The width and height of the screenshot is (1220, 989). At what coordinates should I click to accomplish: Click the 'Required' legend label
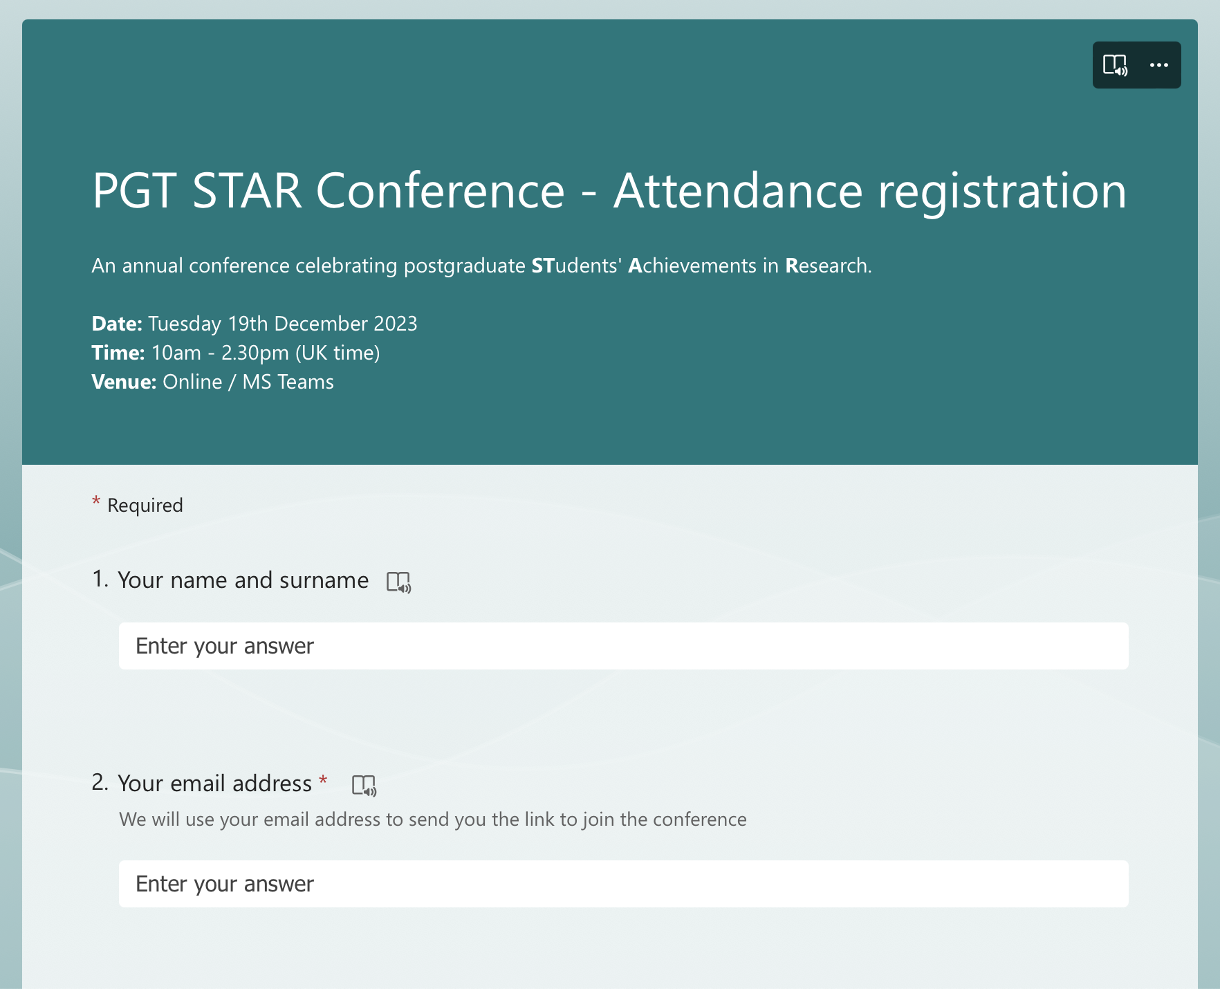[145, 506]
